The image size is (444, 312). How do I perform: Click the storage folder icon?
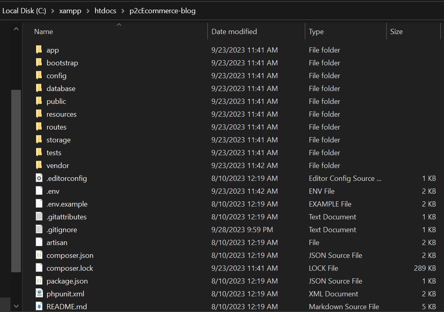point(39,140)
